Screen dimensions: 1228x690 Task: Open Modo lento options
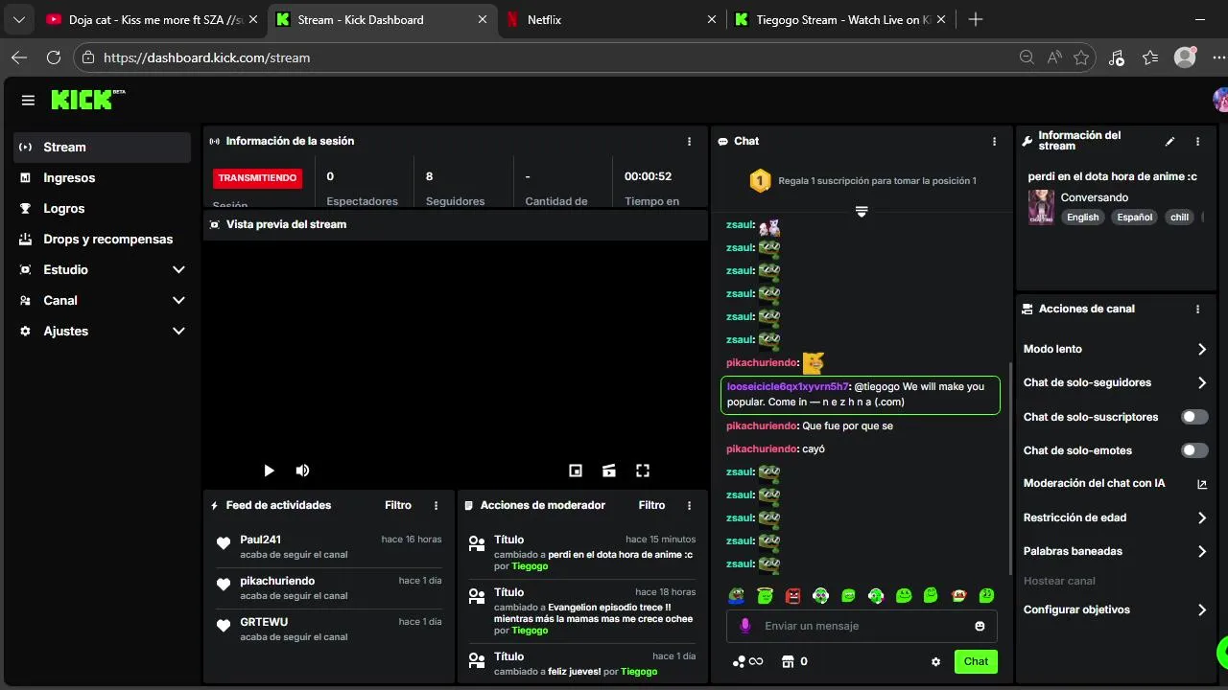tap(1115, 349)
